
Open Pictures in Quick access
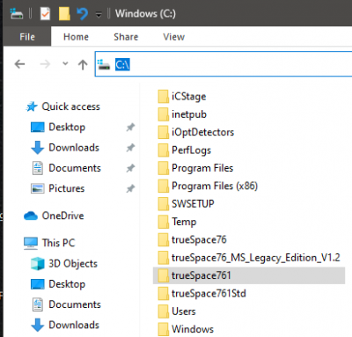click(67, 188)
